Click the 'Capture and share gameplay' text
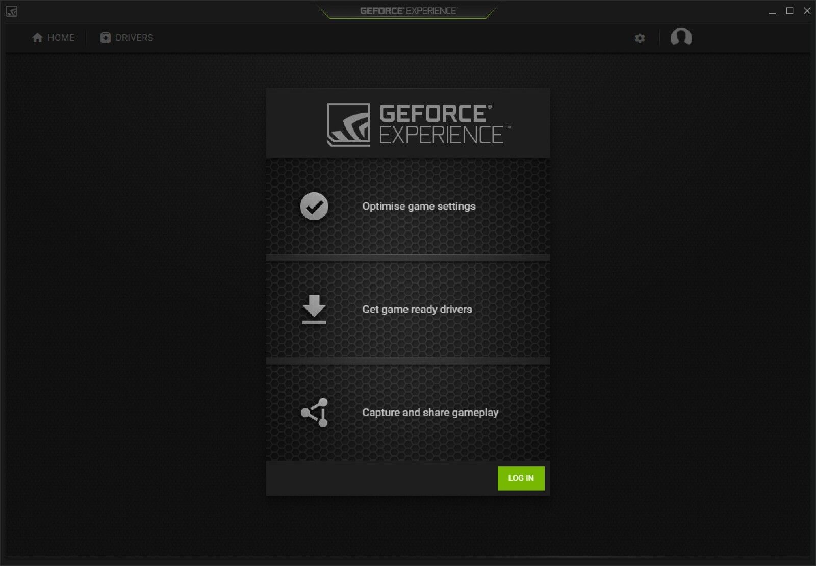This screenshot has width=816, height=566. (430, 413)
